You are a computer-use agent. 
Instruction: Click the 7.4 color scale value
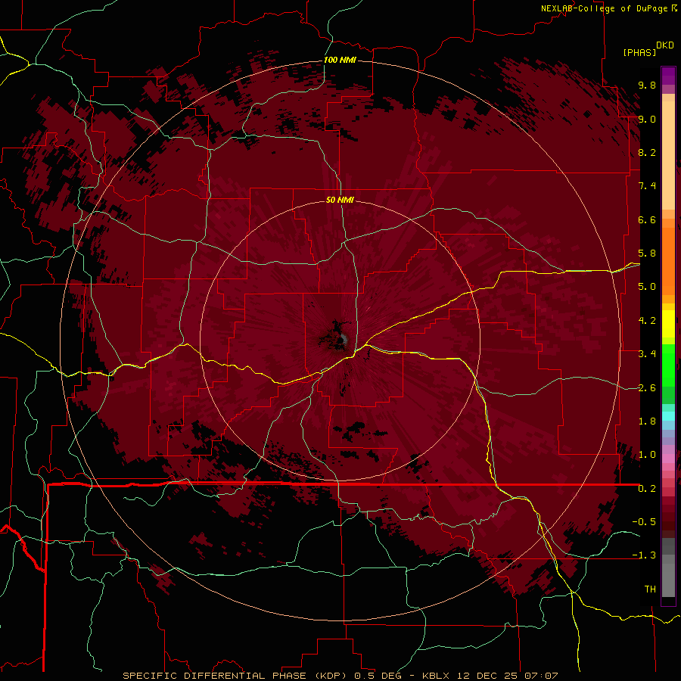pos(647,186)
